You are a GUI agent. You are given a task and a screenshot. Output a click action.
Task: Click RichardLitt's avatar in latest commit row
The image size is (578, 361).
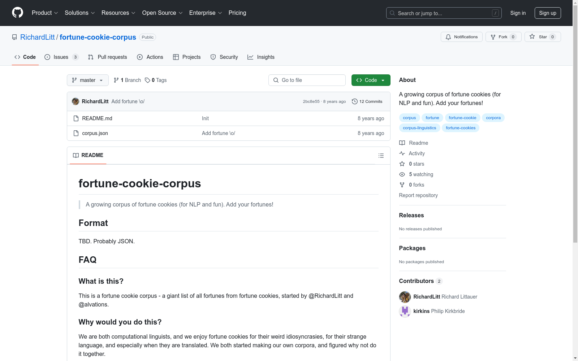76,101
